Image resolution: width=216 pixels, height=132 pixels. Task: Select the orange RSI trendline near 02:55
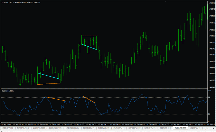click(x=89, y=100)
